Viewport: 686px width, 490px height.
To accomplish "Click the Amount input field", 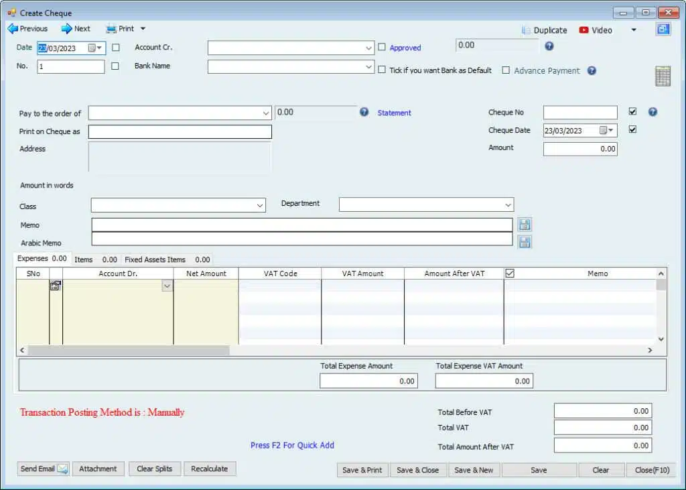I will pos(580,149).
